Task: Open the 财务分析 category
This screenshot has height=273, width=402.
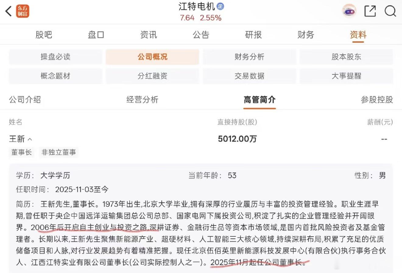Action: (x=249, y=57)
